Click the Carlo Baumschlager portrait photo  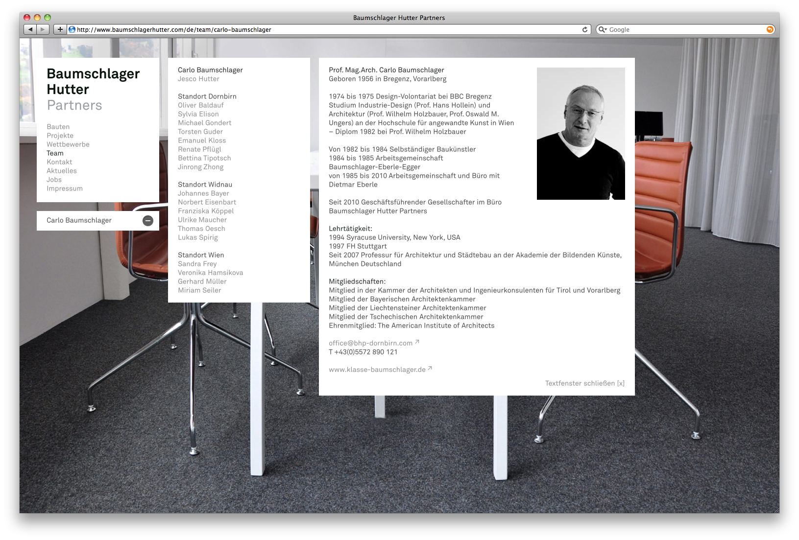pos(581,134)
